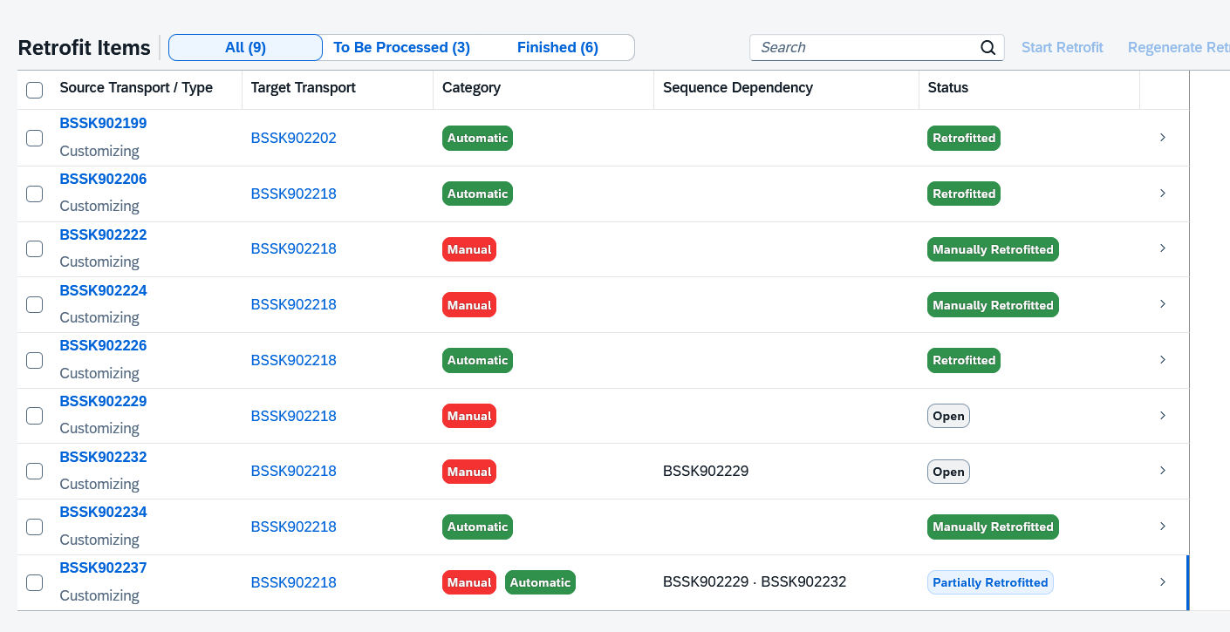Open source transport BSSK902229 link
The image size is (1230, 632).
[103, 402]
